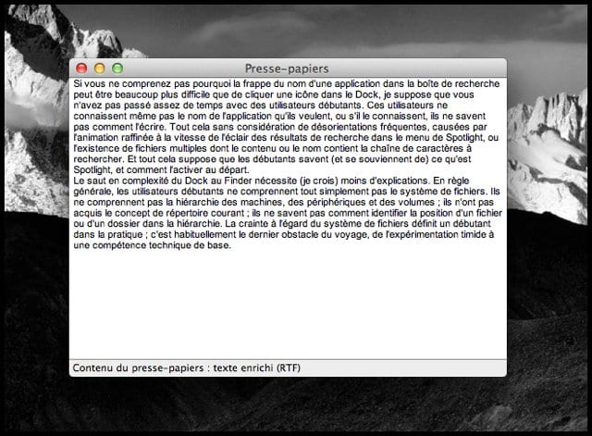The width and height of the screenshot is (592, 436).
Task: Click line starting "Le saut en complexité du Dock"
Action: 271,181
